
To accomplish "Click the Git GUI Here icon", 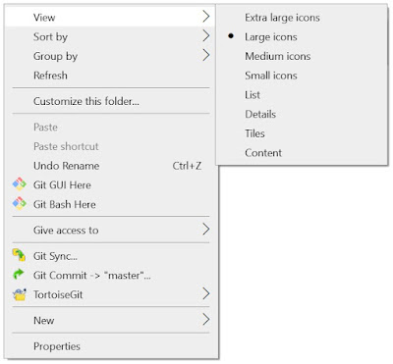I will click(20, 184).
